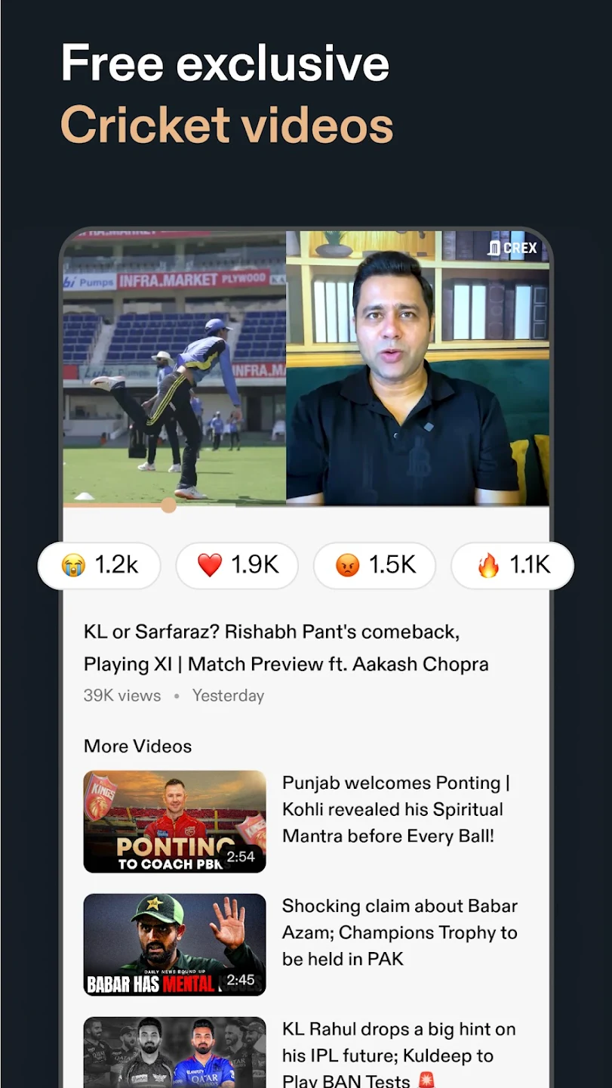Image resolution: width=612 pixels, height=1088 pixels.
Task: Tap the red heart 1.9K reaction
Action: 237,565
